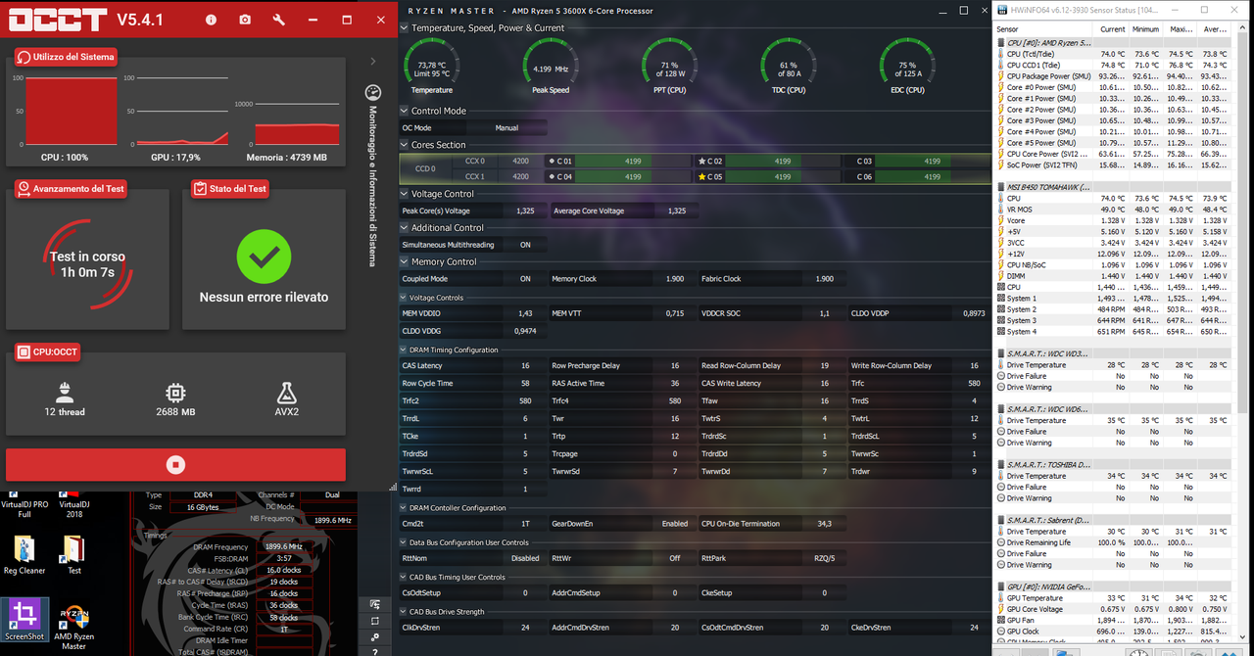The height and width of the screenshot is (656, 1254).
Task: Click the Temperature gauge in Ryzen Master
Action: pyautogui.click(x=432, y=68)
